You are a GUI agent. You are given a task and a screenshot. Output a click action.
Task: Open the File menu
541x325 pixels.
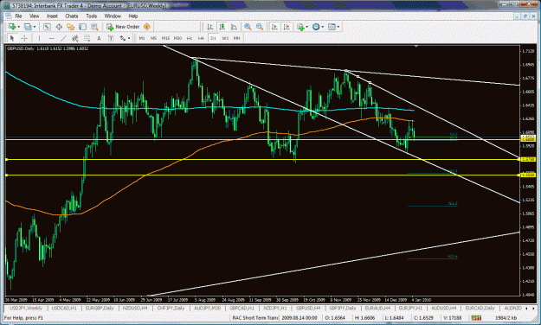point(18,16)
